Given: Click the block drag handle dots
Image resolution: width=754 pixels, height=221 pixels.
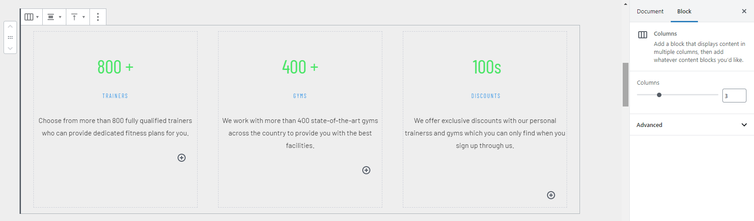Looking at the screenshot, I should pos(10,37).
